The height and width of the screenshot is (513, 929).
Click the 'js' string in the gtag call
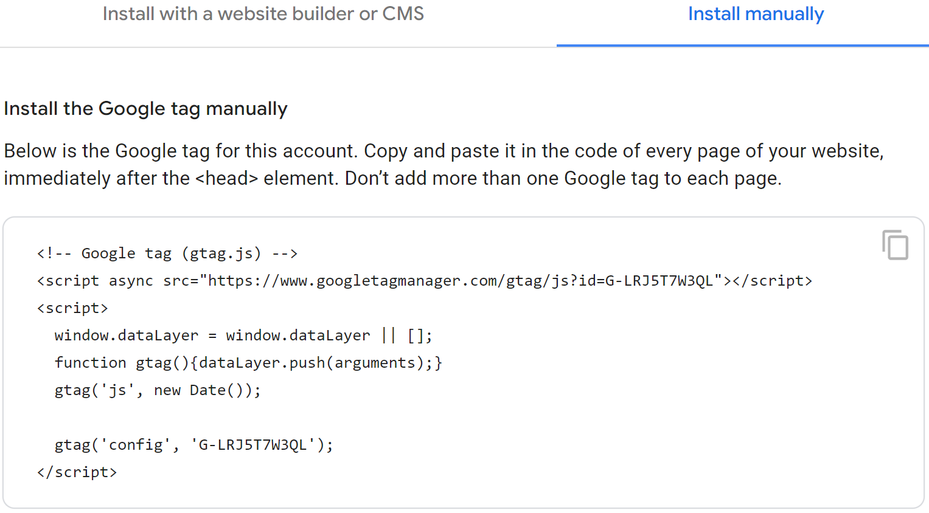[117, 390]
